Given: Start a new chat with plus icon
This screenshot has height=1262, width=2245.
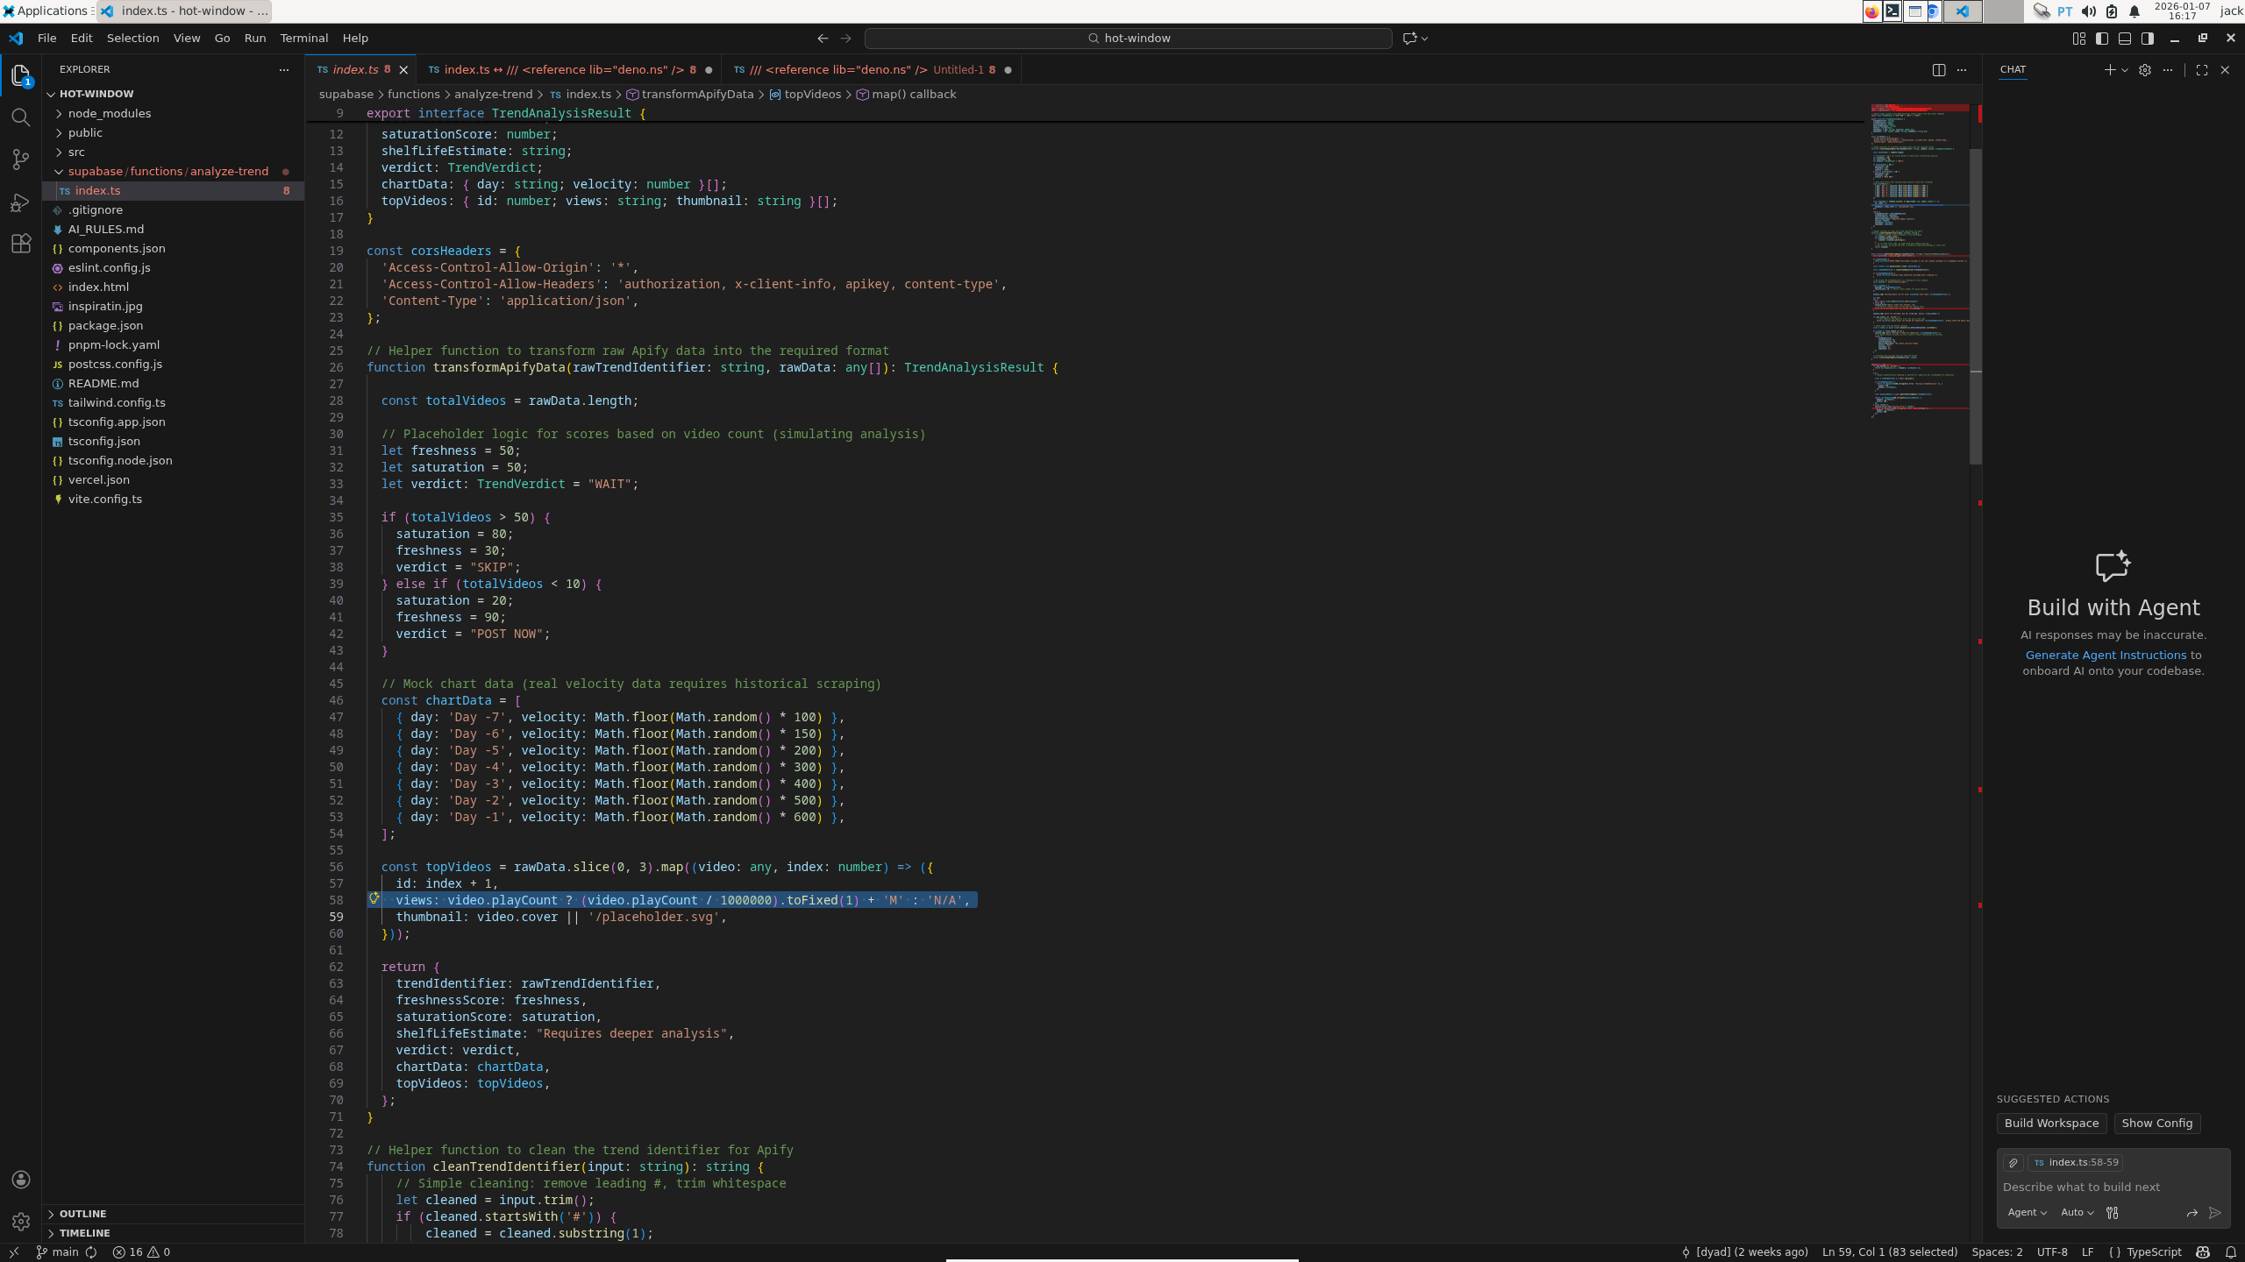Looking at the screenshot, I should click(2109, 69).
